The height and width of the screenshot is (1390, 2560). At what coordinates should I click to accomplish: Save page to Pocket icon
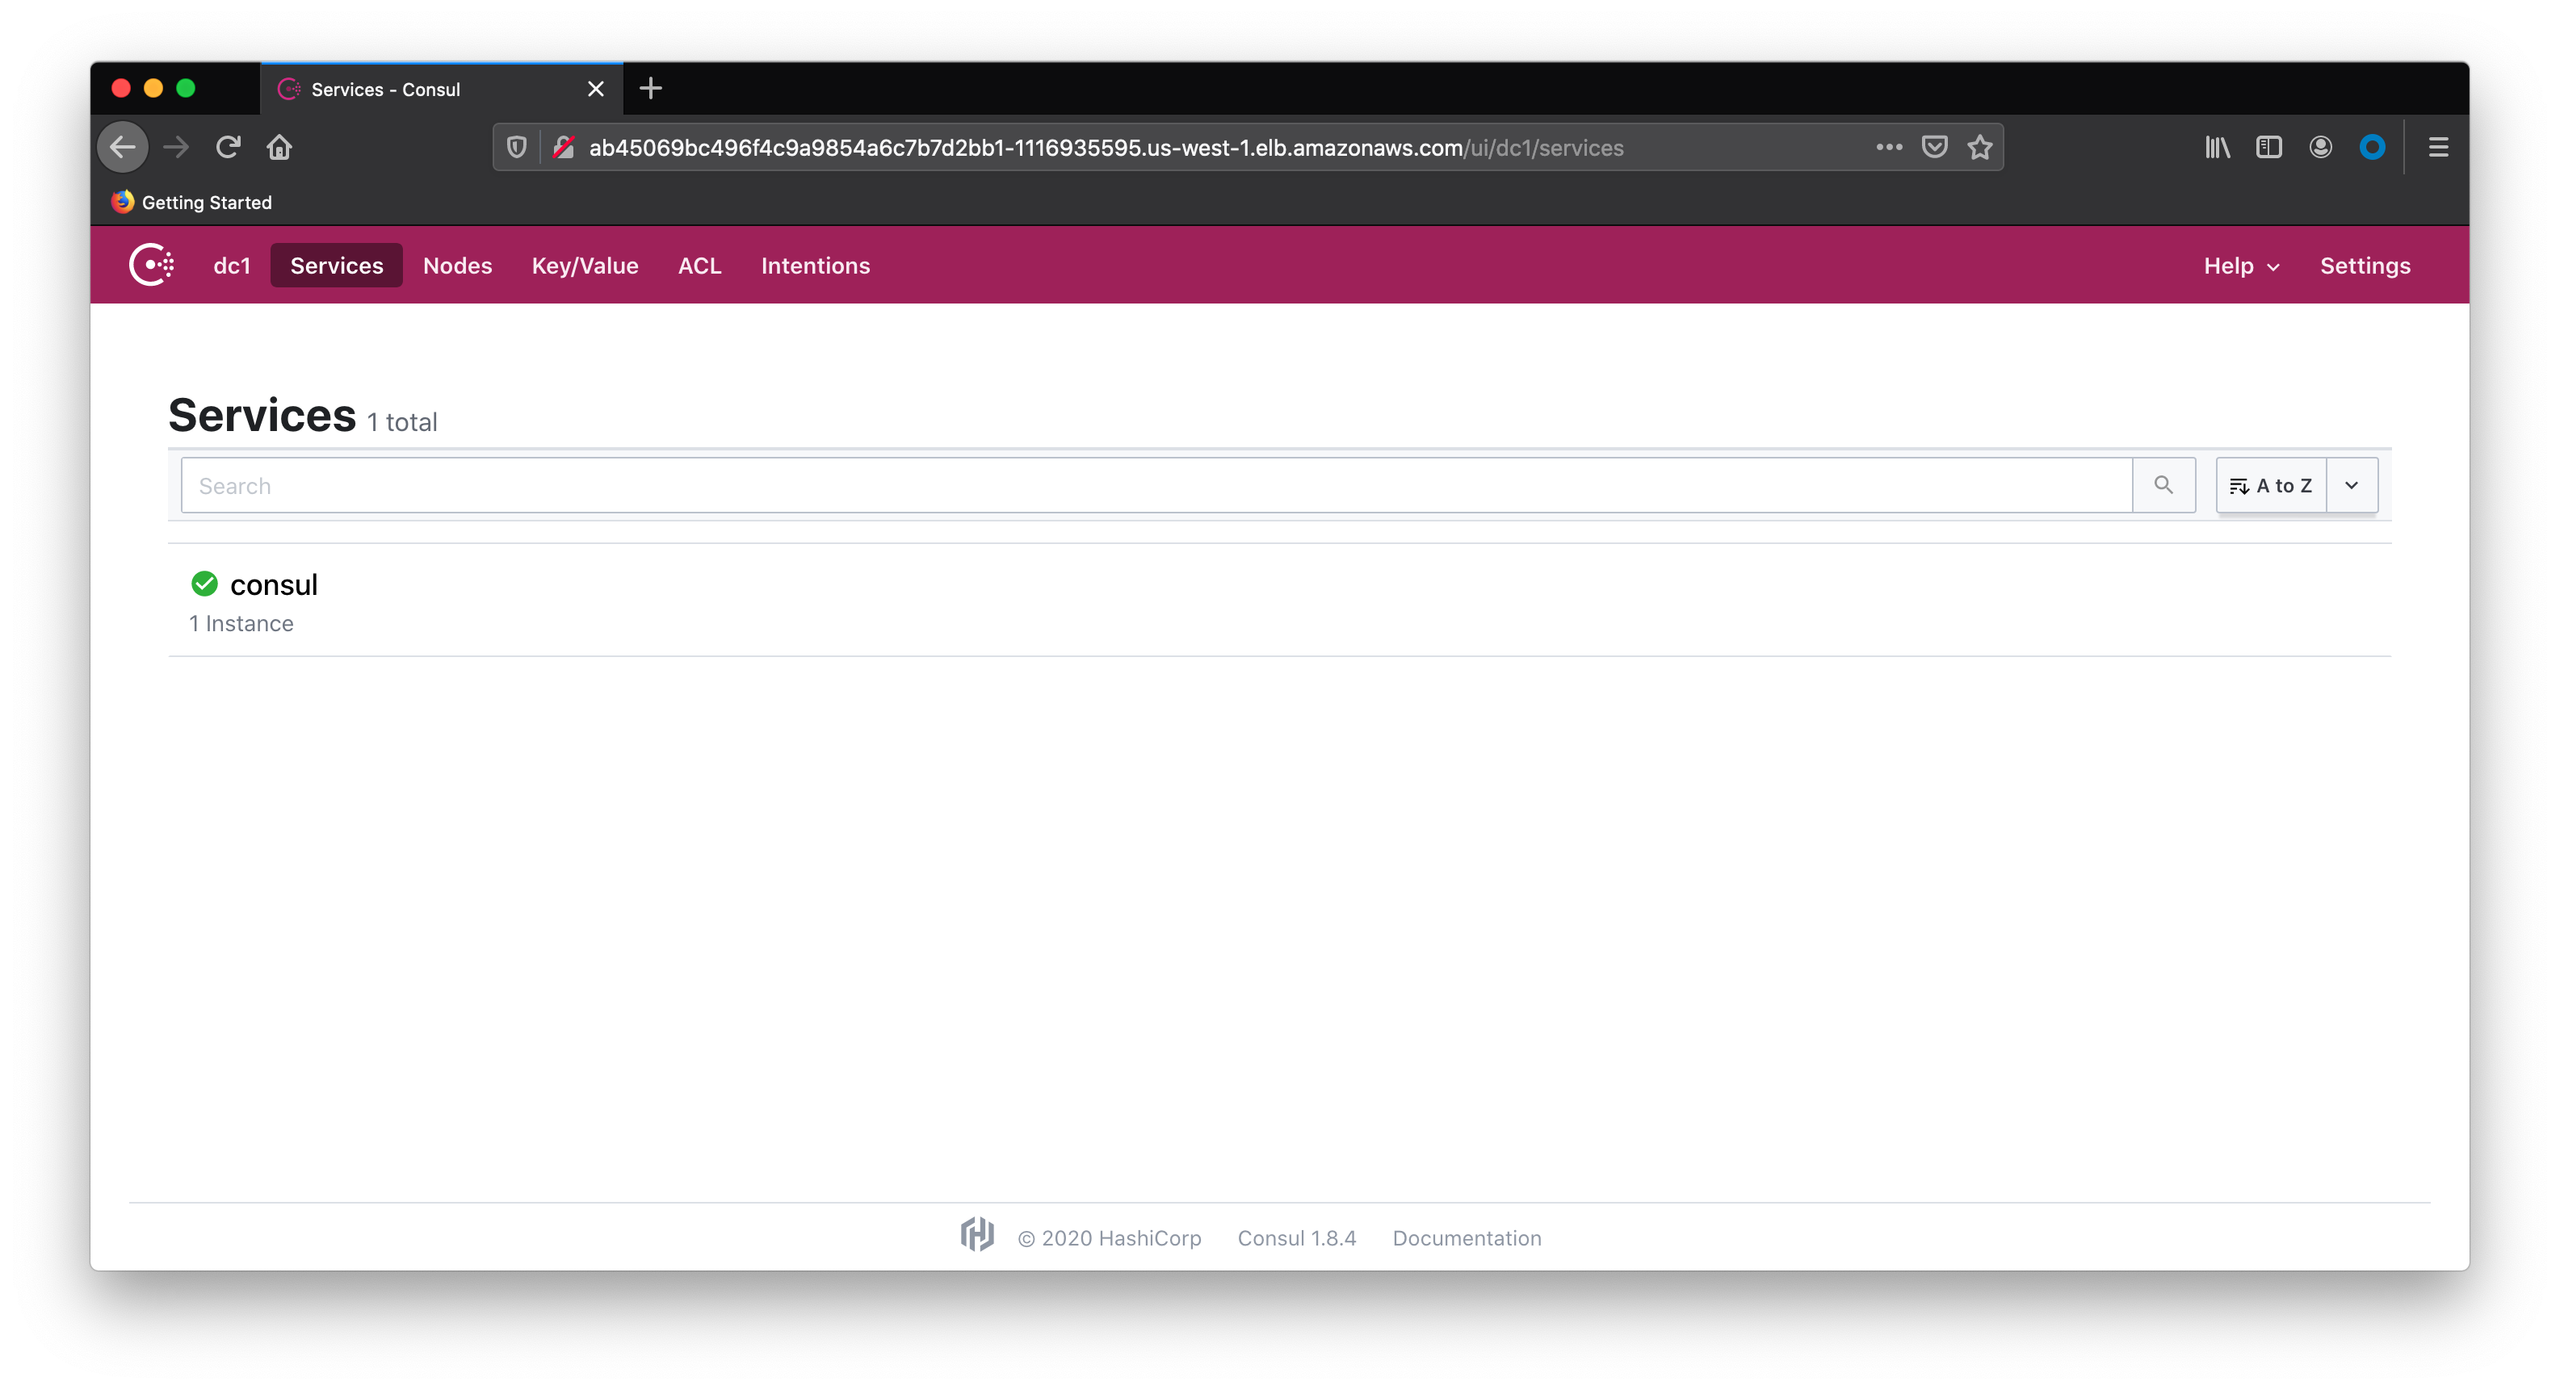(x=1934, y=147)
